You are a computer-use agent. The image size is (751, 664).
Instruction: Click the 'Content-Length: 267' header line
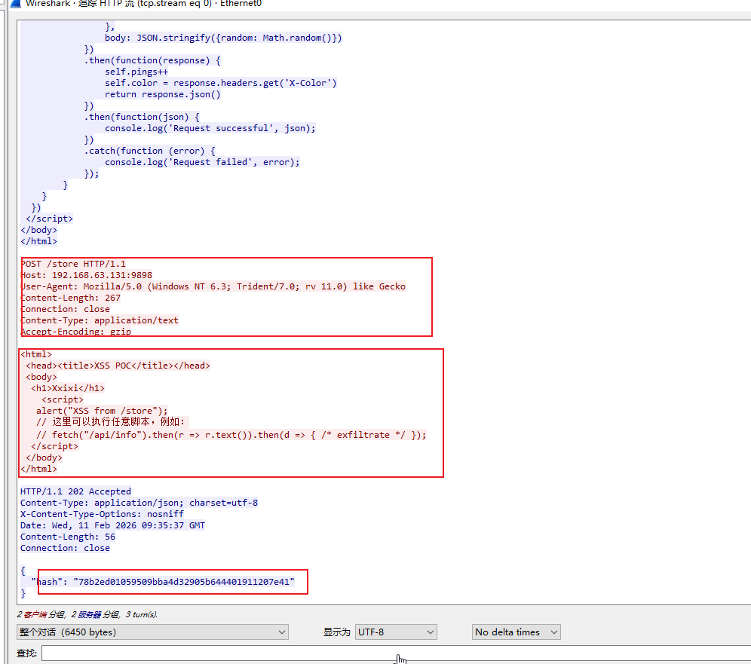(71, 298)
